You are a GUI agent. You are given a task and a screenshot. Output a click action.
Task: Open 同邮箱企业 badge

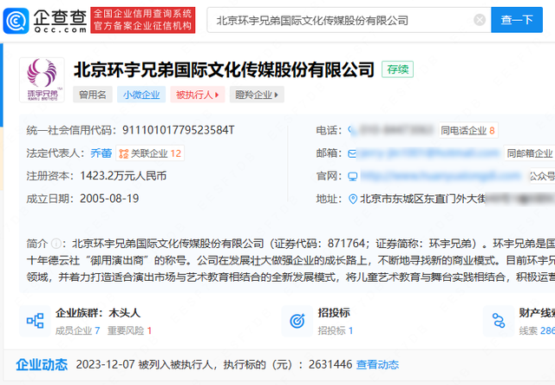529,153
